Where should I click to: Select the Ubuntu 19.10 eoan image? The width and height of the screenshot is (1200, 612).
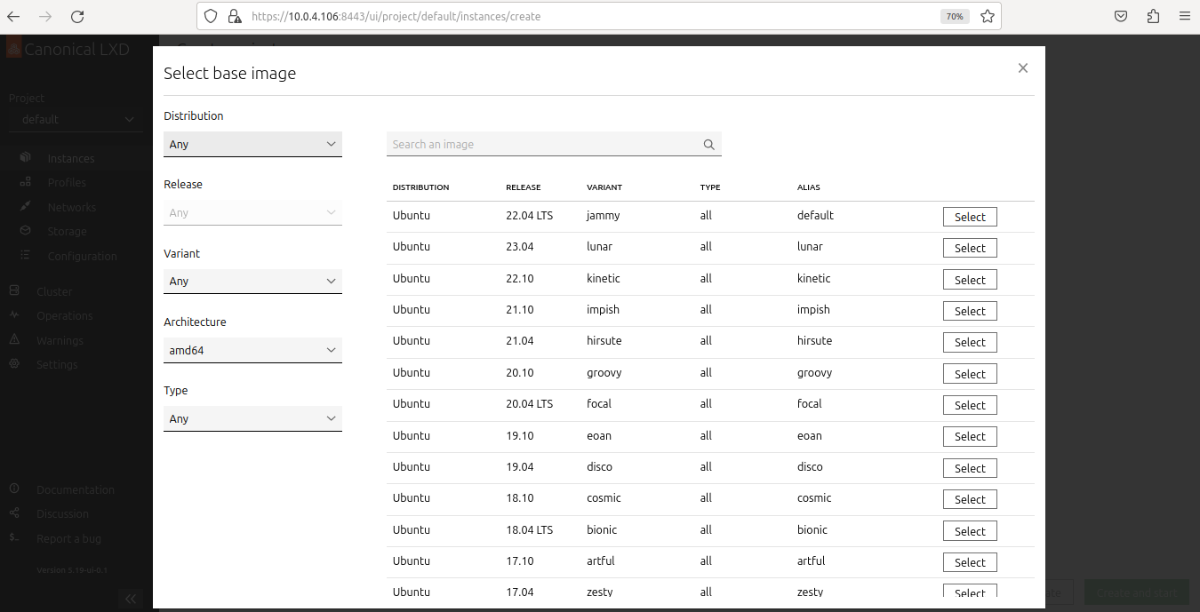970,436
